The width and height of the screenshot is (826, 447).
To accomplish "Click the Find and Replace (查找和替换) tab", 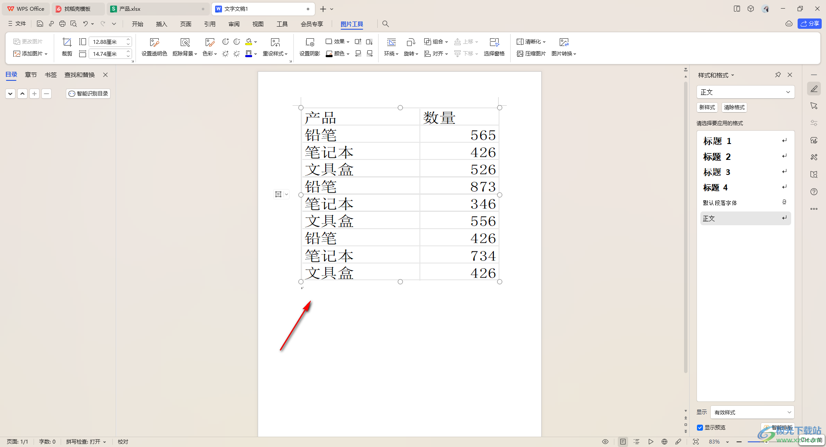I will coord(80,75).
